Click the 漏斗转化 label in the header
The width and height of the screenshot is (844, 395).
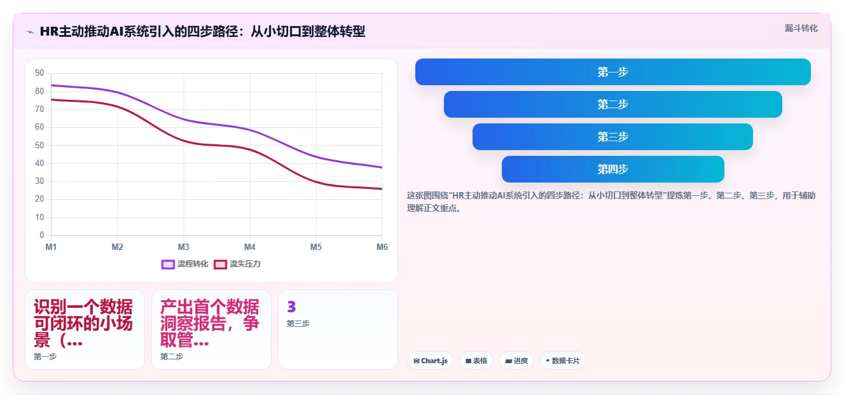coord(801,28)
